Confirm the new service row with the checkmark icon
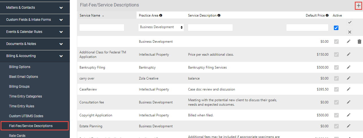The width and height of the screenshot is (363, 138). click(350, 22)
